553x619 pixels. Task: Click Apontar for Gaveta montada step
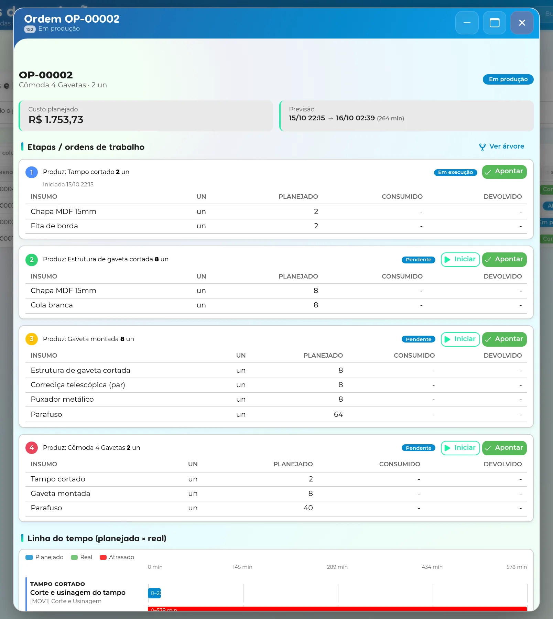click(x=504, y=339)
